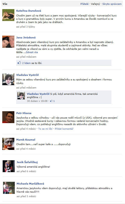The width and height of the screenshot is (125, 204).
Task: Open Michaela Maršálková's name link
Action: point(30,184)
